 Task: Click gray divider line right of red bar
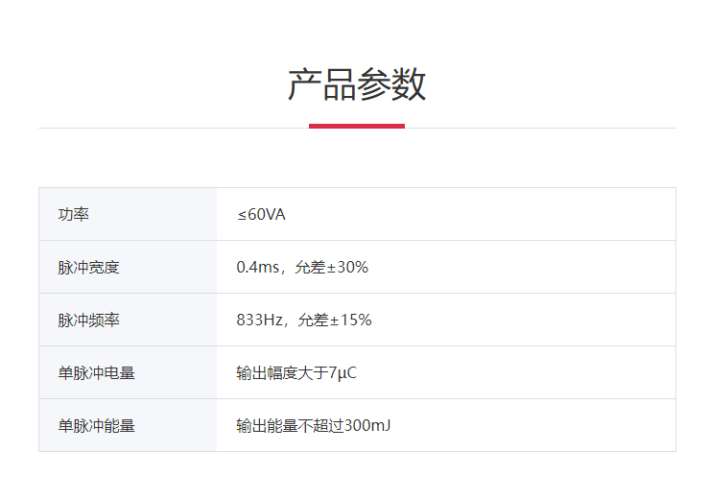click(x=540, y=128)
